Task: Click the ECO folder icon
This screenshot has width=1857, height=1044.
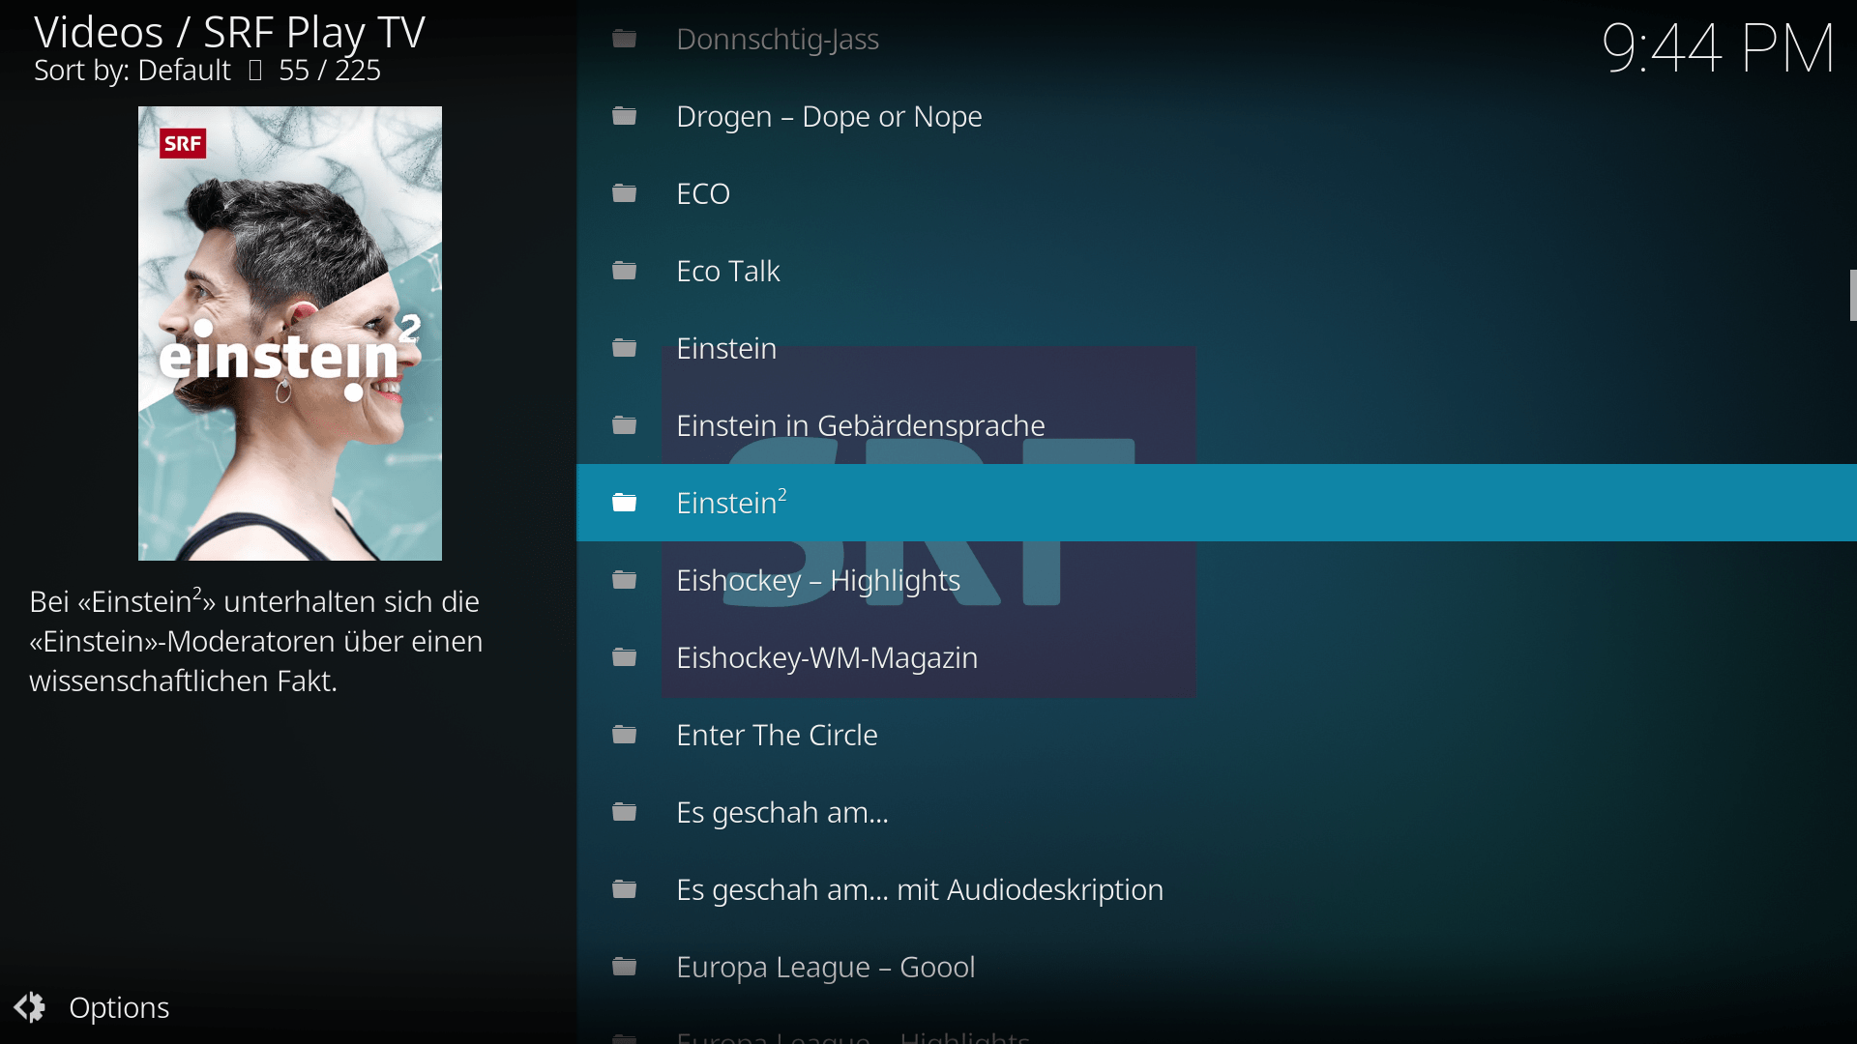Action: (625, 191)
